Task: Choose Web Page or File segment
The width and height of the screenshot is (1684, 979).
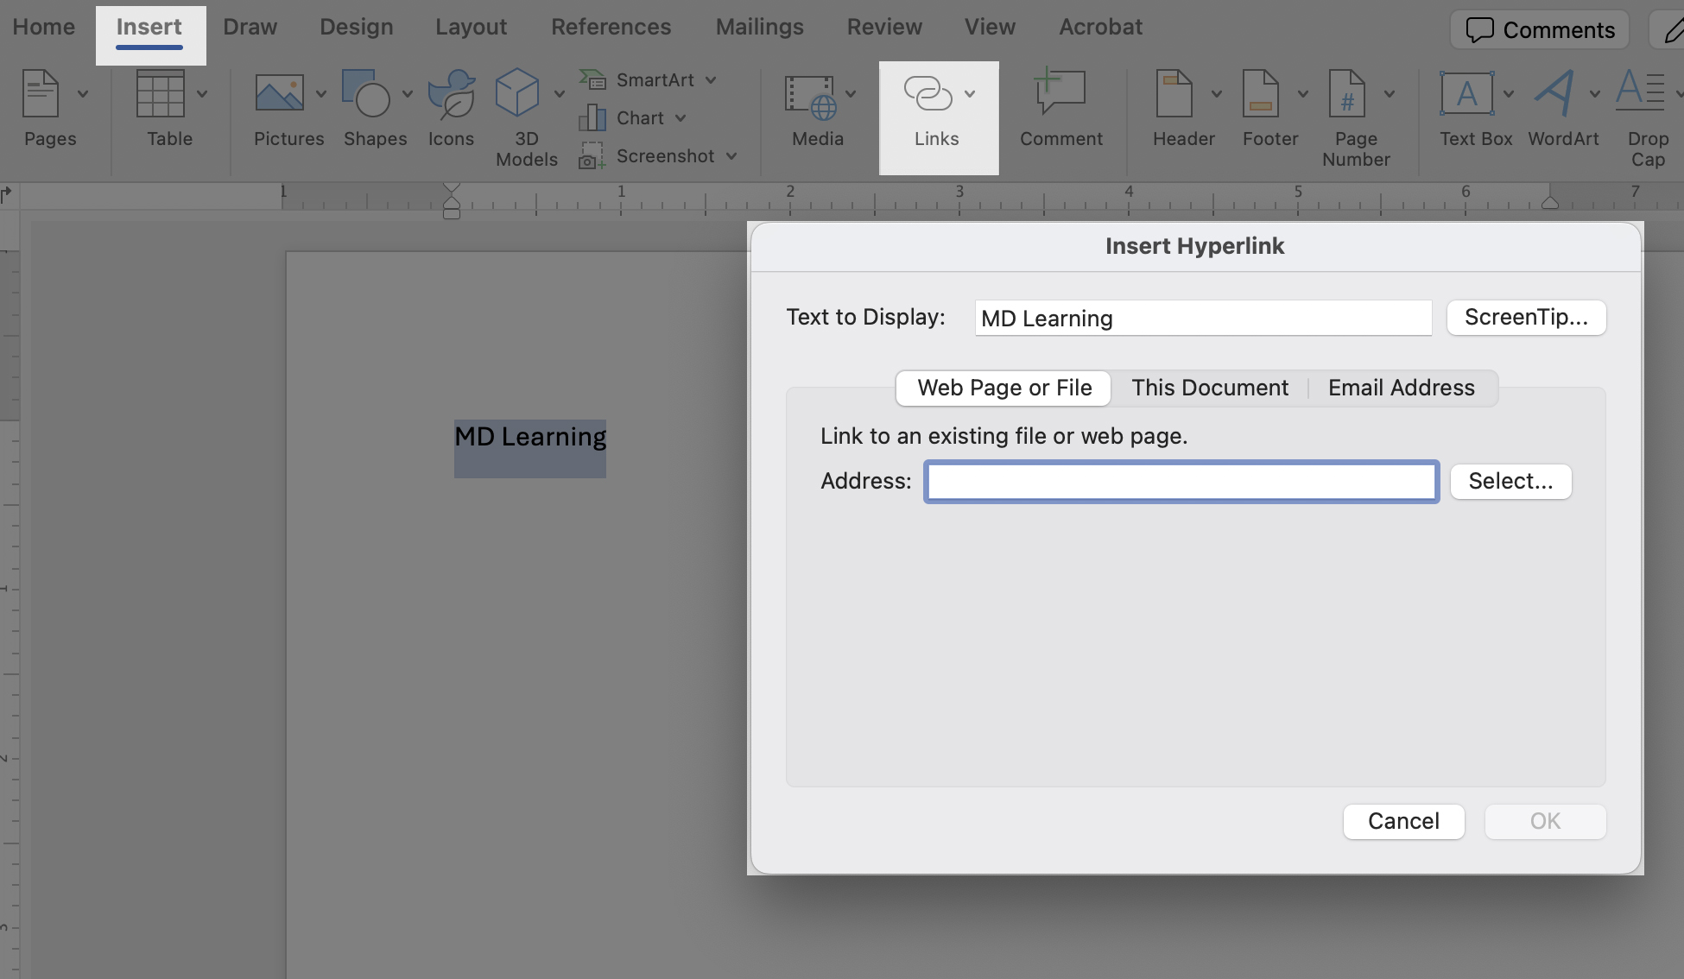Action: 1004,388
